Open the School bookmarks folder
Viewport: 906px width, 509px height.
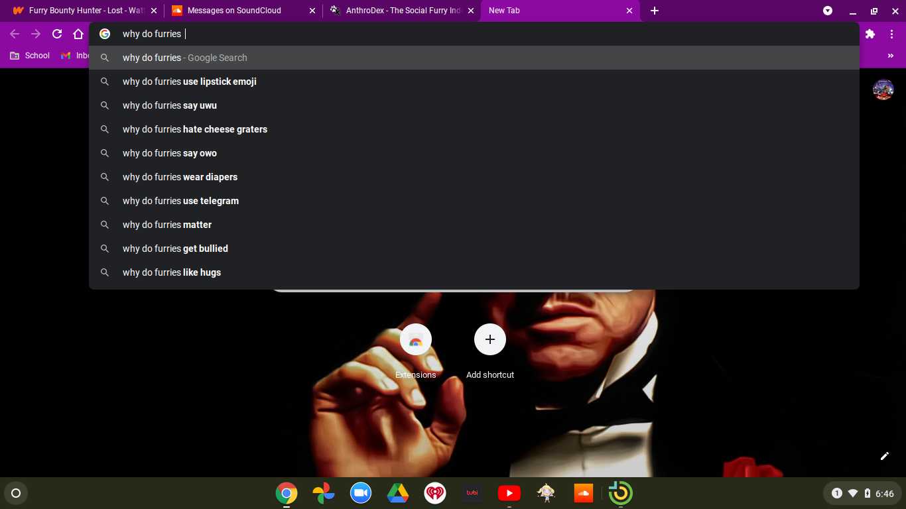pyautogui.click(x=30, y=56)
